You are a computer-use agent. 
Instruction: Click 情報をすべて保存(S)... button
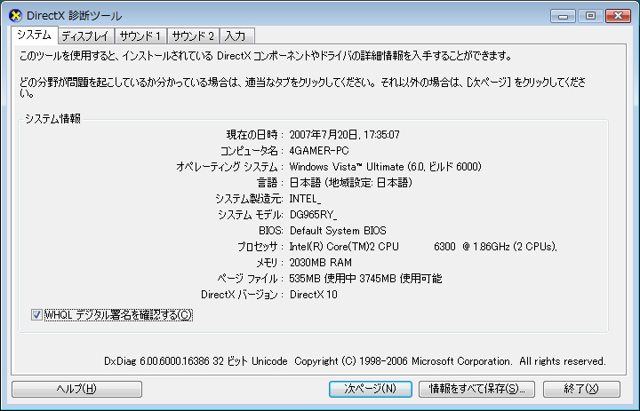point(476,389)
